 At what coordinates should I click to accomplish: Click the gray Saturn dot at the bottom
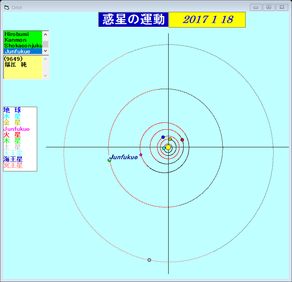click(x=149, y=260)
